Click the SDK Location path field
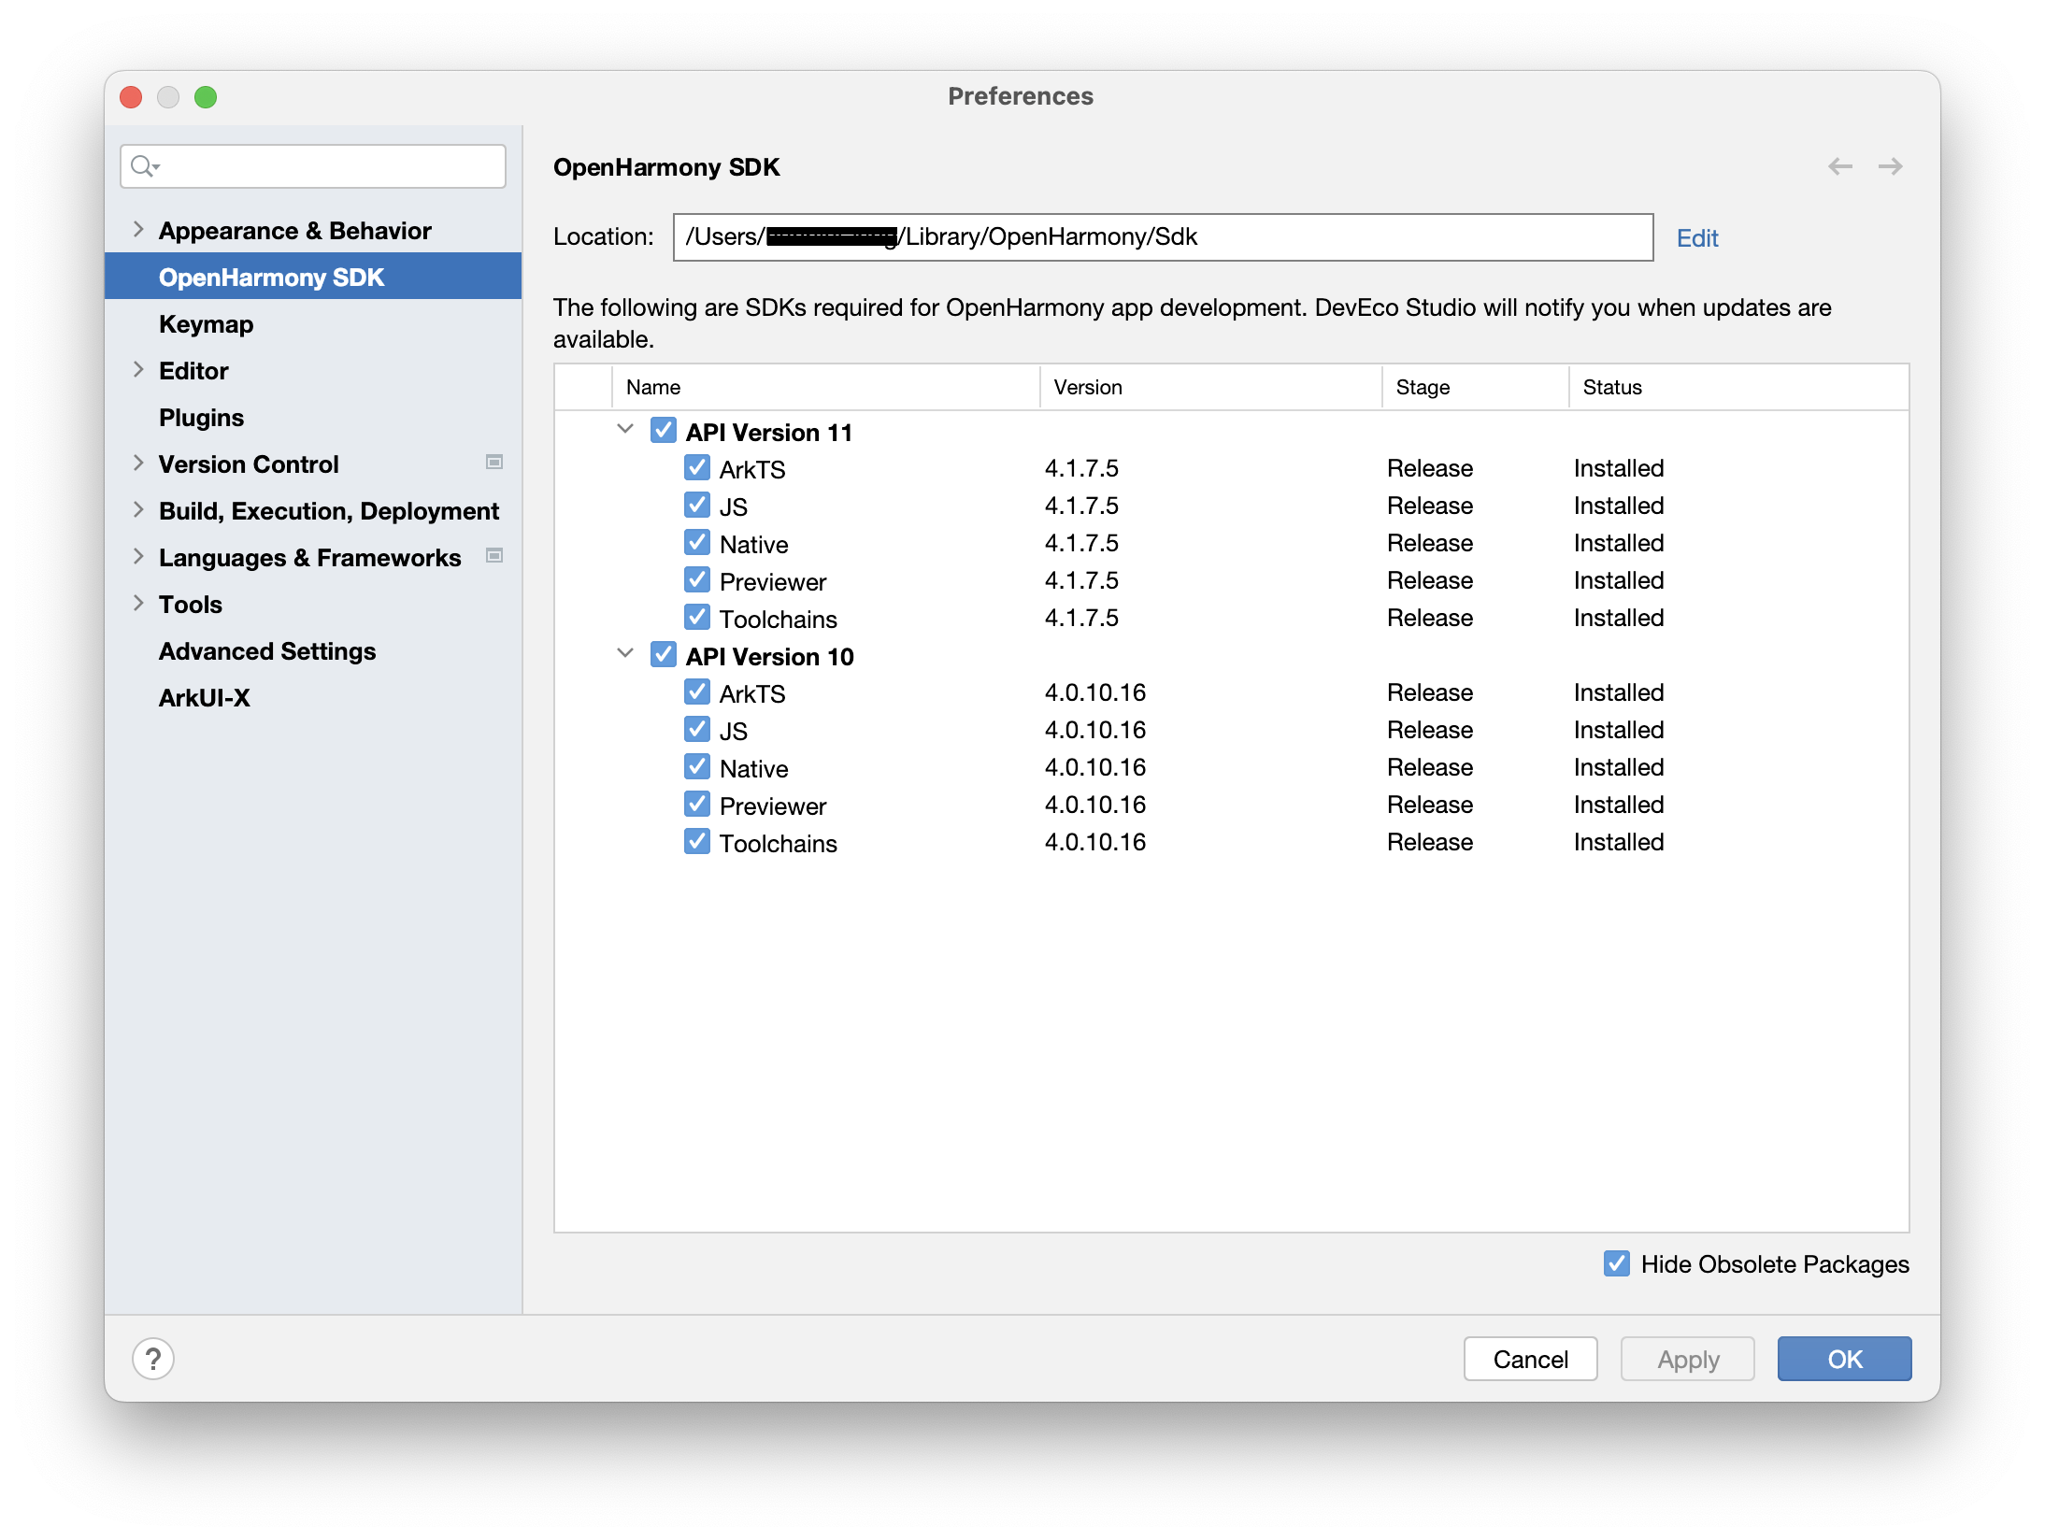The height and width of the screenshot is (1540, 2045). [1163, 237]
